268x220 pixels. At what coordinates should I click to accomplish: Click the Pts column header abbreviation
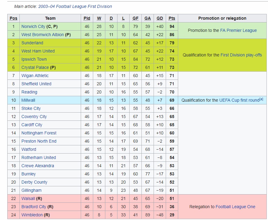point(172,18)
